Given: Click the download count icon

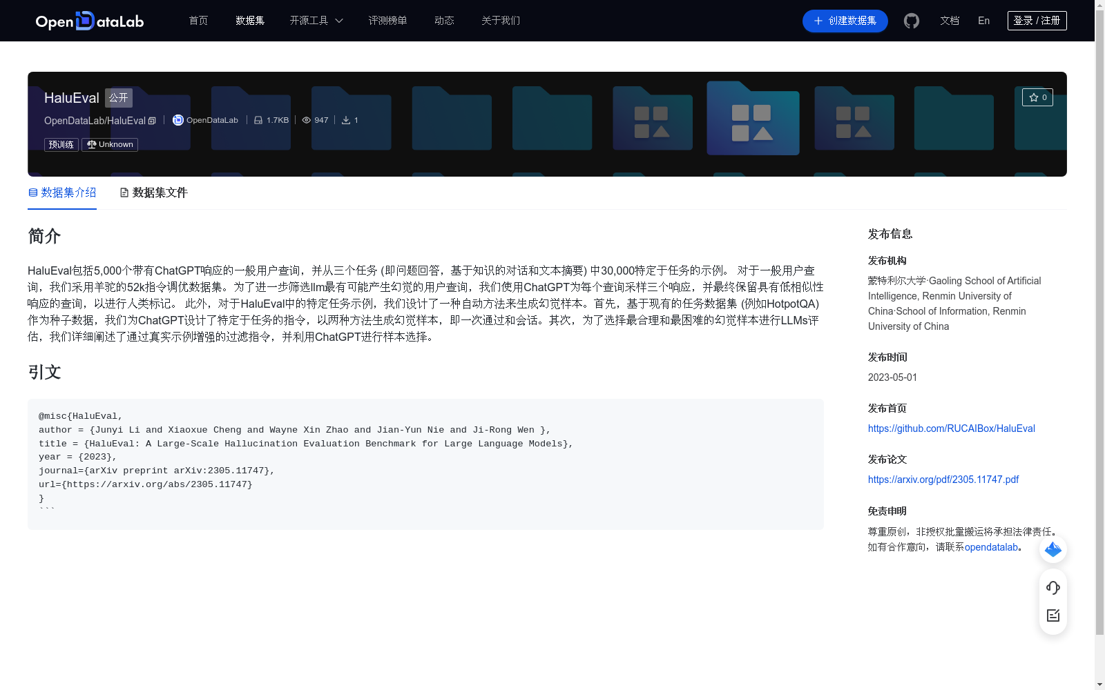Looking at the screenshot, I should click(x=346, y=120).
